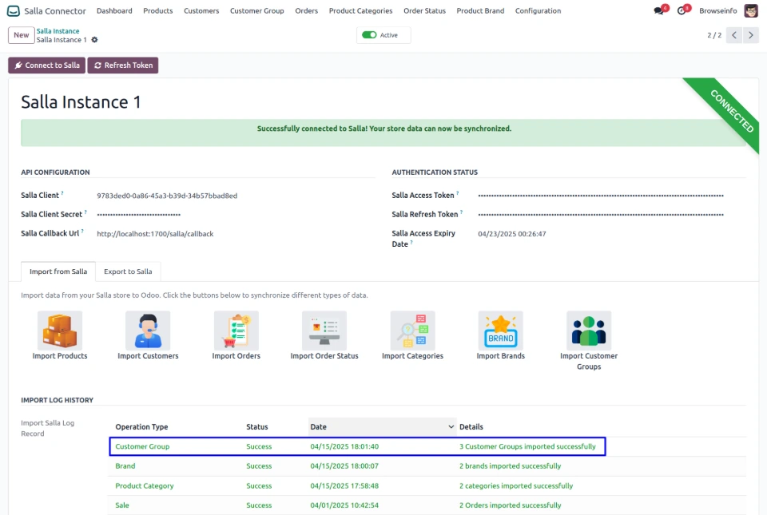
Task: Click the Refresh Token button
Action: pos(123,65)
